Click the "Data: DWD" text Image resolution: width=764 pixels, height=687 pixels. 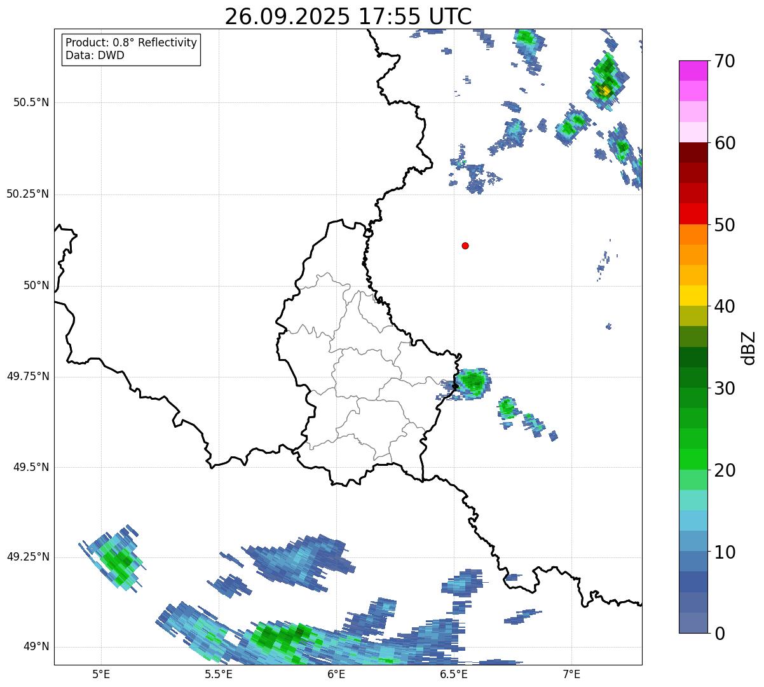pos(95,55)
